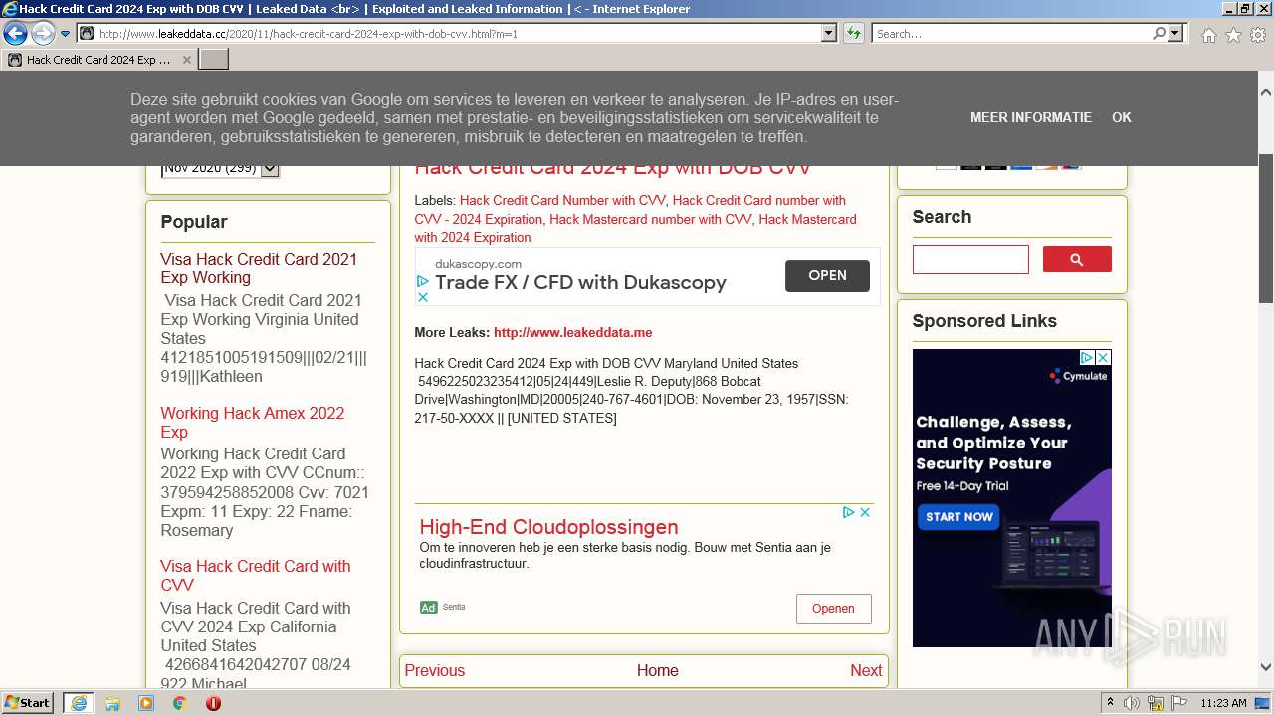
Task: Open the Windows Media Player taskbar icon
Action: (x=146, y=703)
